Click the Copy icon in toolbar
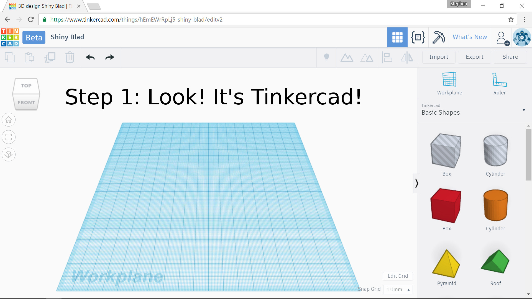Screen dimensions: 532x299 10,57
